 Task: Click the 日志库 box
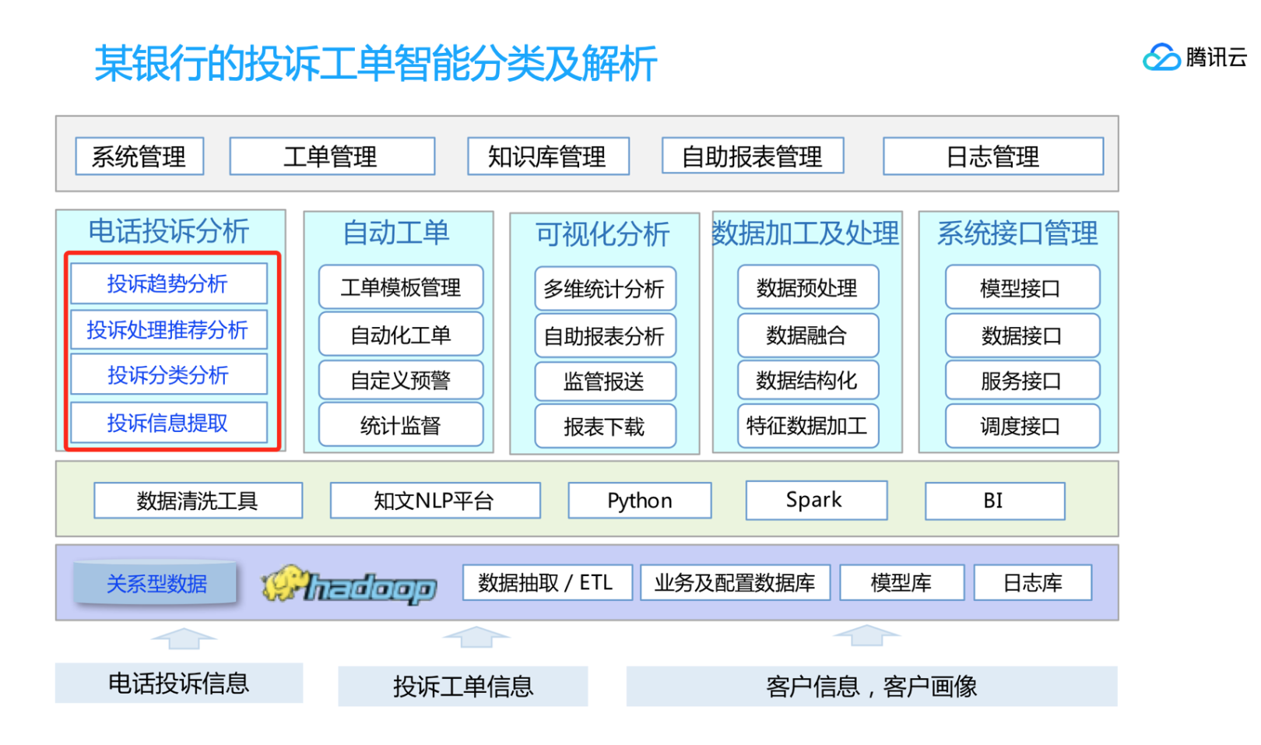[1033, 582]
